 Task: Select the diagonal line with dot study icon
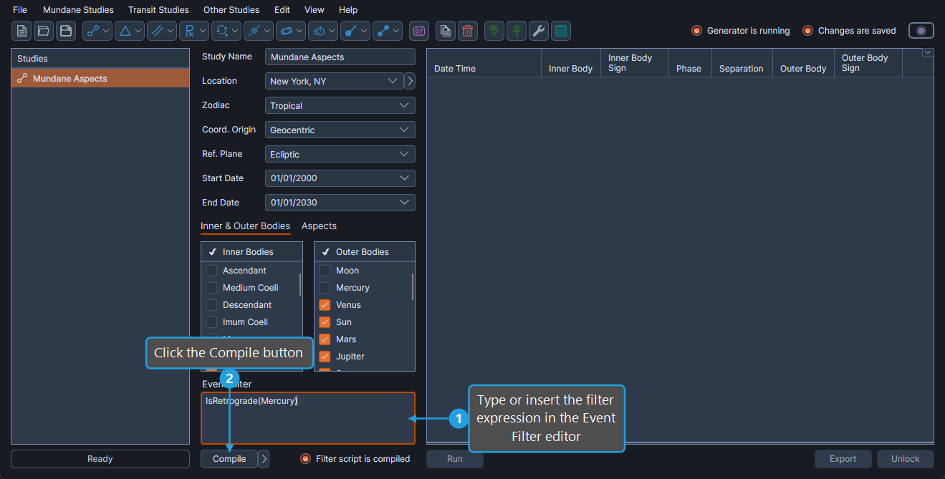click(351, 31)
